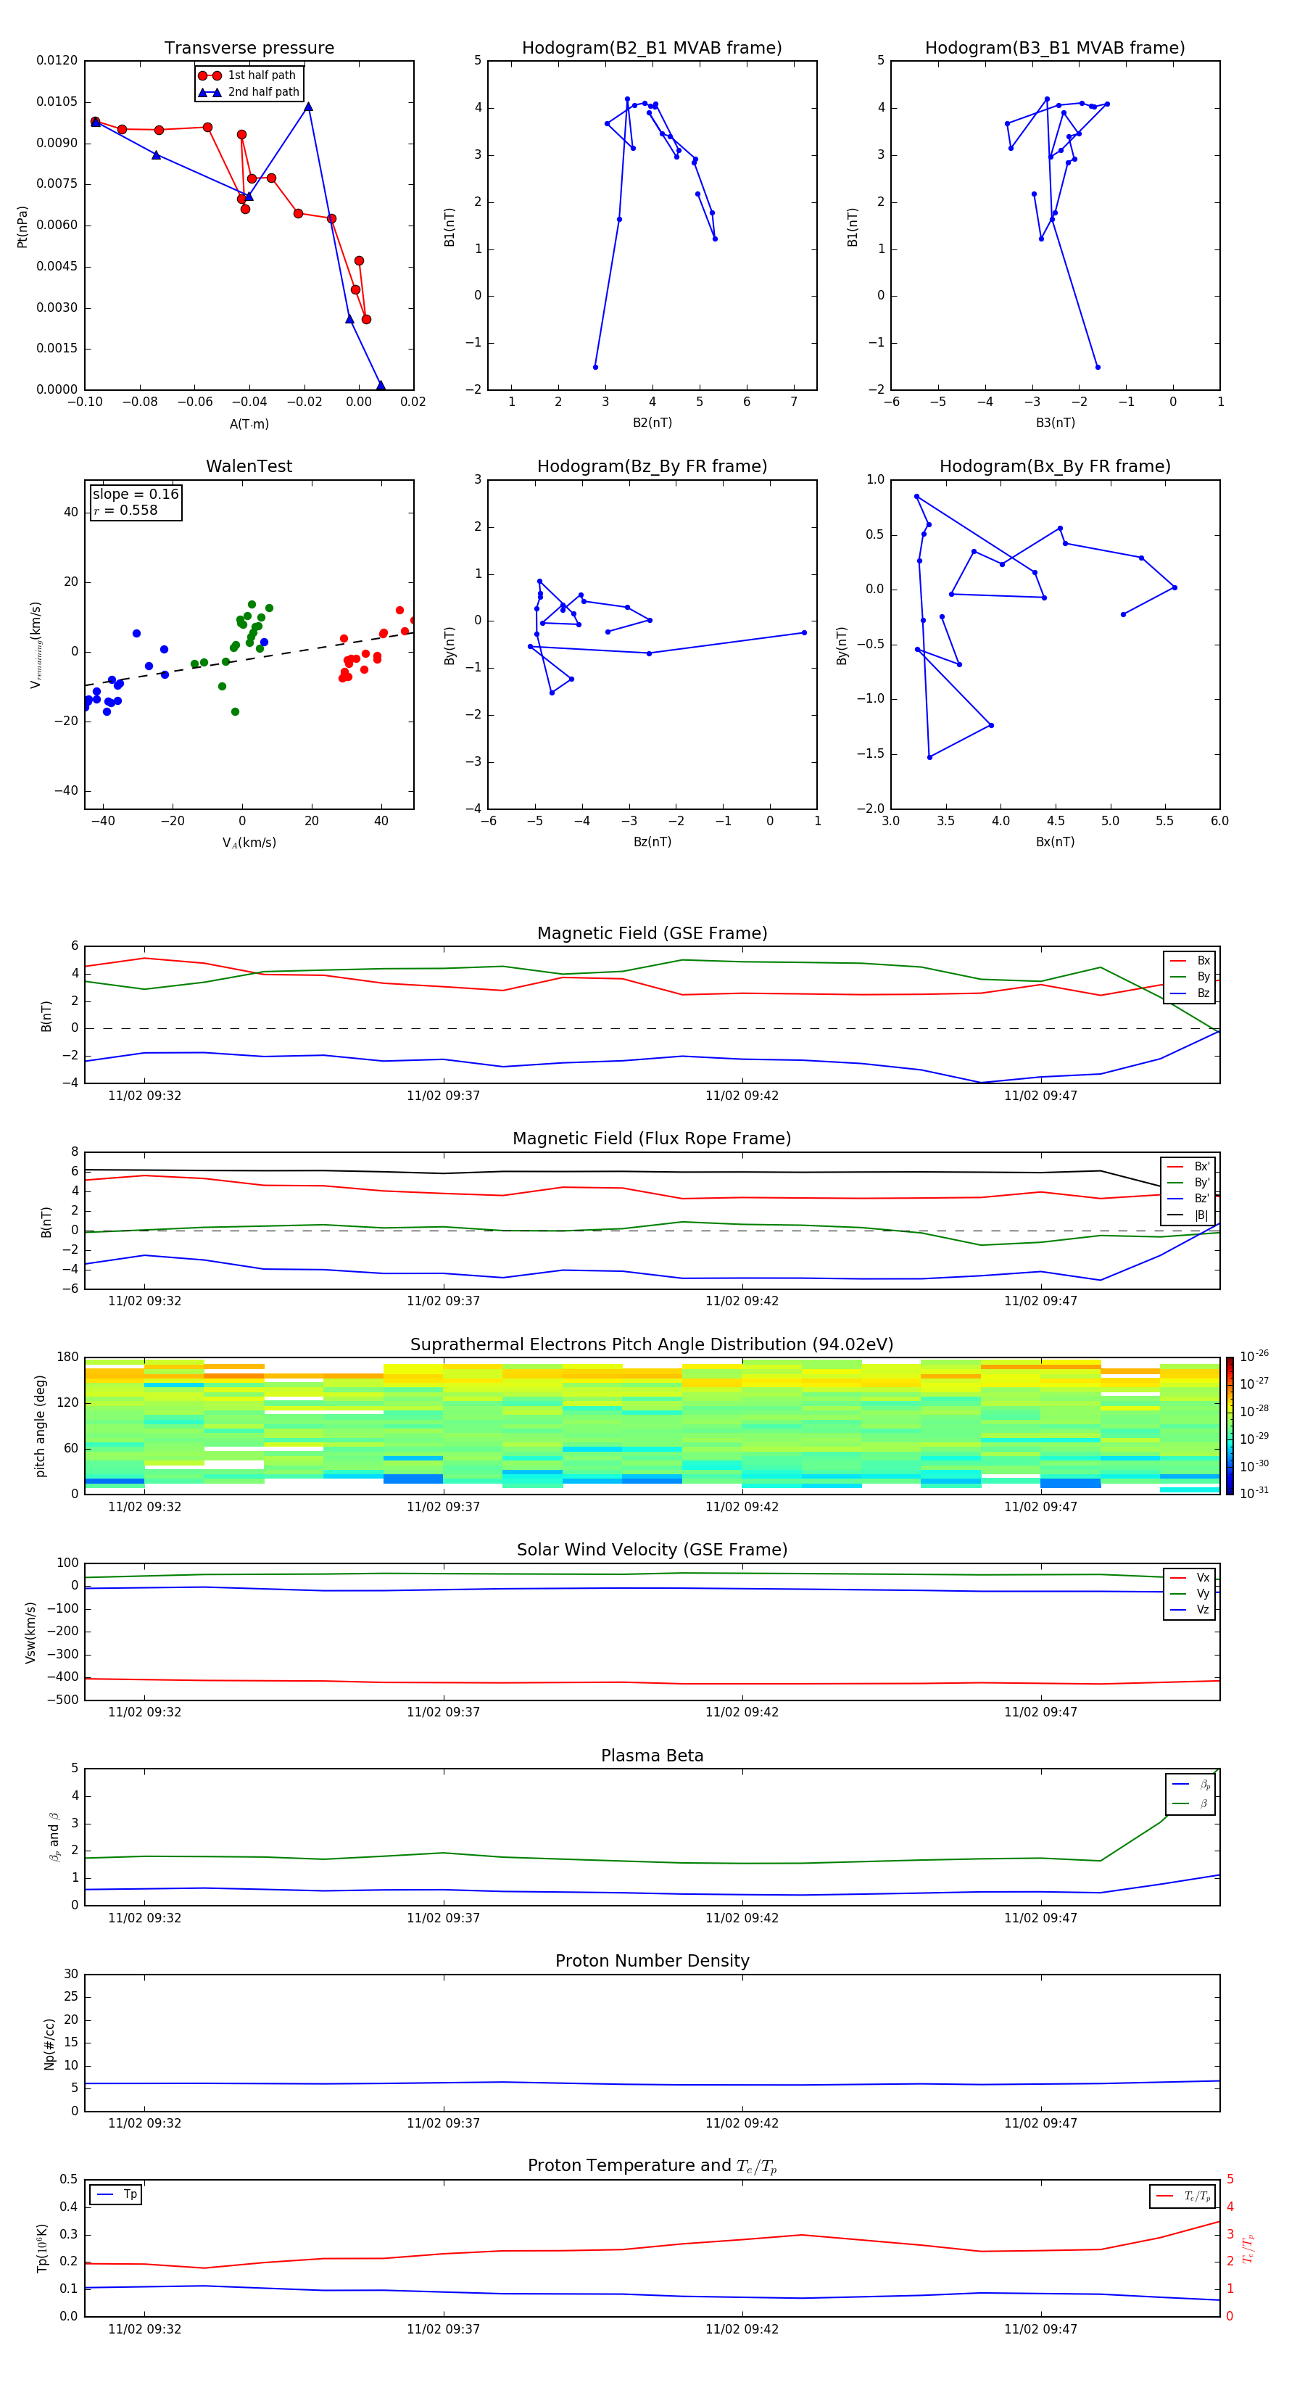Click '11/02 09:47' tick under proton temperature plot

tap(1040, 2330)
